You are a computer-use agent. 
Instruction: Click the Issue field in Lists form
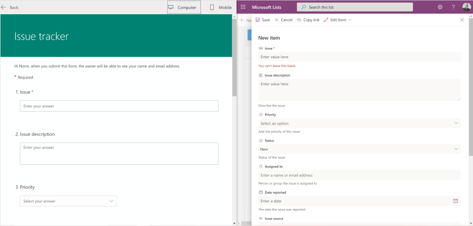tap(359, 57)
